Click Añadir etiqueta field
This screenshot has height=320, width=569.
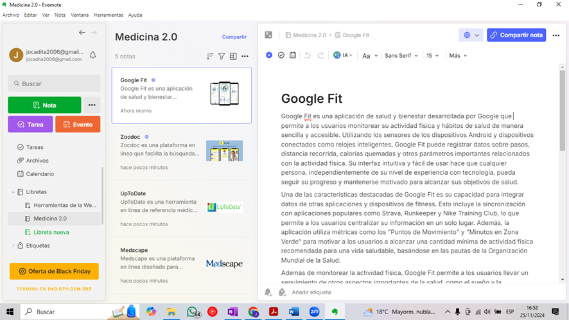311,292
